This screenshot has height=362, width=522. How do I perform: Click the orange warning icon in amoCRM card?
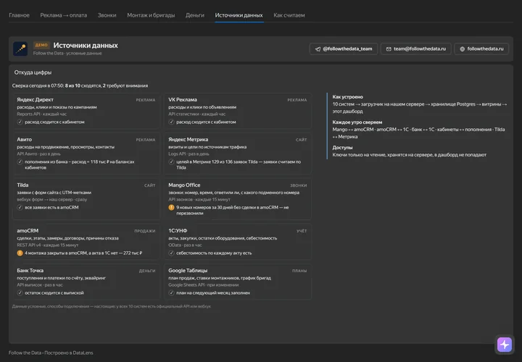20,253
